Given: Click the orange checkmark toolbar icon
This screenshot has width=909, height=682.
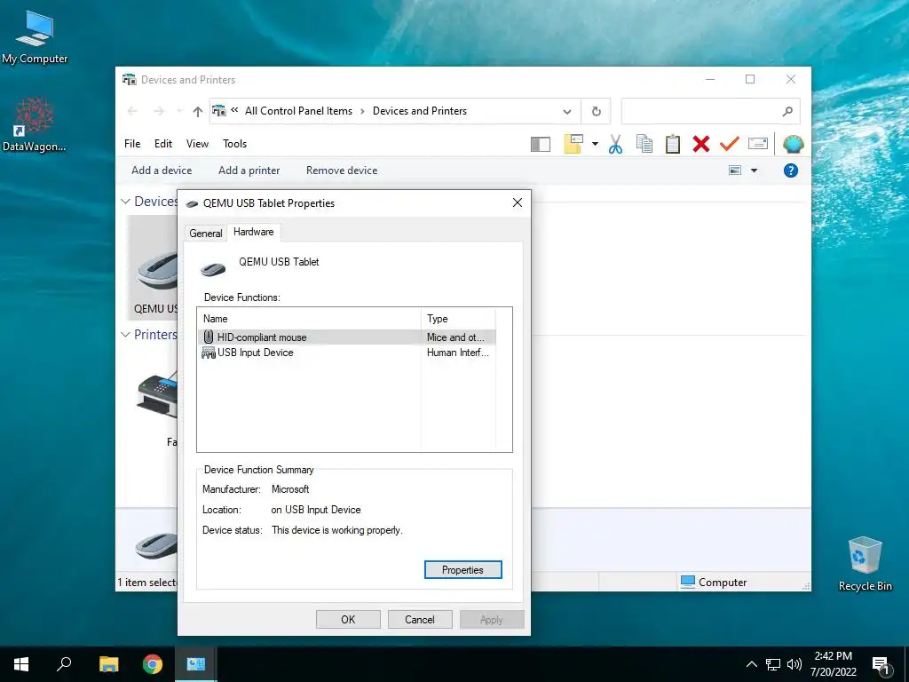Looking at the screenshot, I should click(x=730, y=143).
